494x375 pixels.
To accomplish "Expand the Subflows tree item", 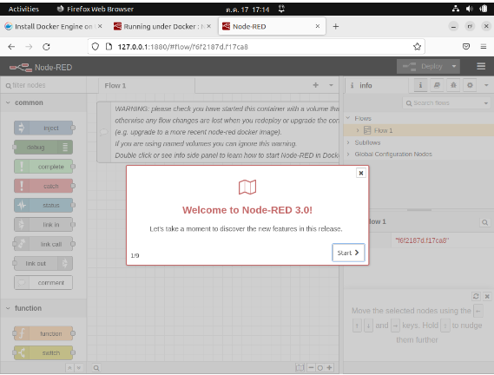I will pyautogui.click(x=348, y=142).
